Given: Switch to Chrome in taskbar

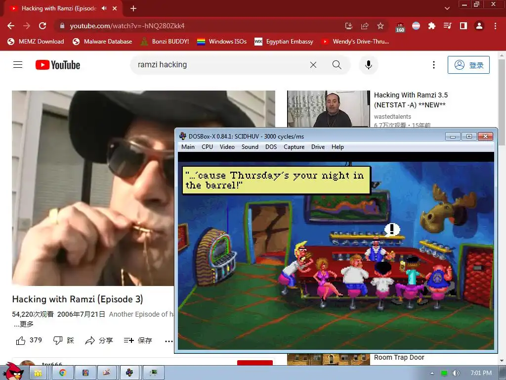Looking at the screenshot, I should pyautogui.click(x=62, y=373).
